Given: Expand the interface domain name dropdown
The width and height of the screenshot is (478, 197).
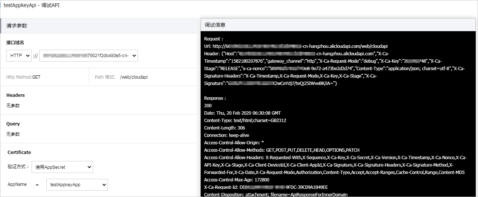Looking at the screenshot, I should pos(89,56).
